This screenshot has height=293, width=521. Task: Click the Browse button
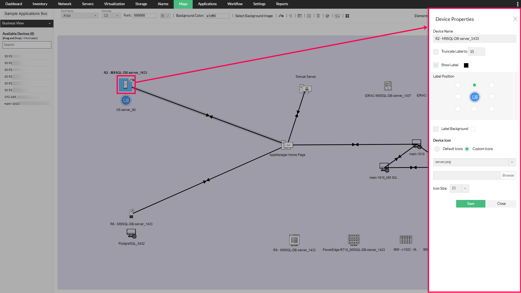pos(508,176)
